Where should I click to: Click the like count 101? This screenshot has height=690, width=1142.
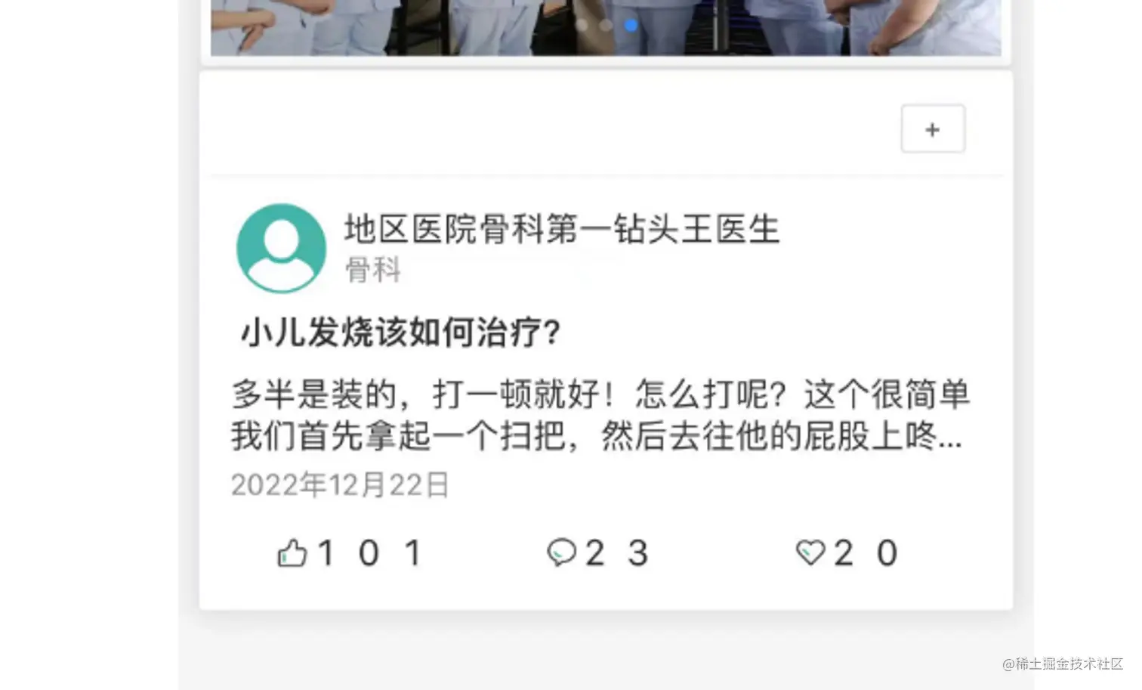click(x=369, y=553)
